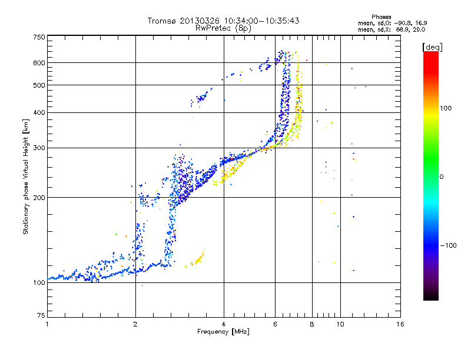Click the y-axis tick label '300'
The height and width of the screenshot is (353, 471).
point(39,148)
